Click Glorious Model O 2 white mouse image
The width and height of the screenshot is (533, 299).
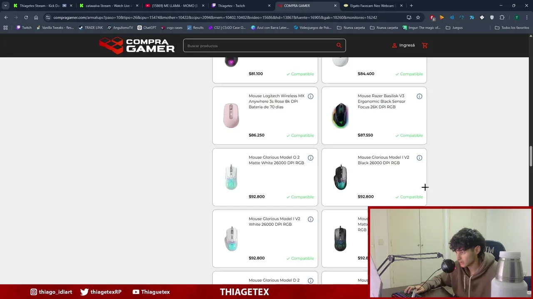pyautogui.click(x=231, y=177)
